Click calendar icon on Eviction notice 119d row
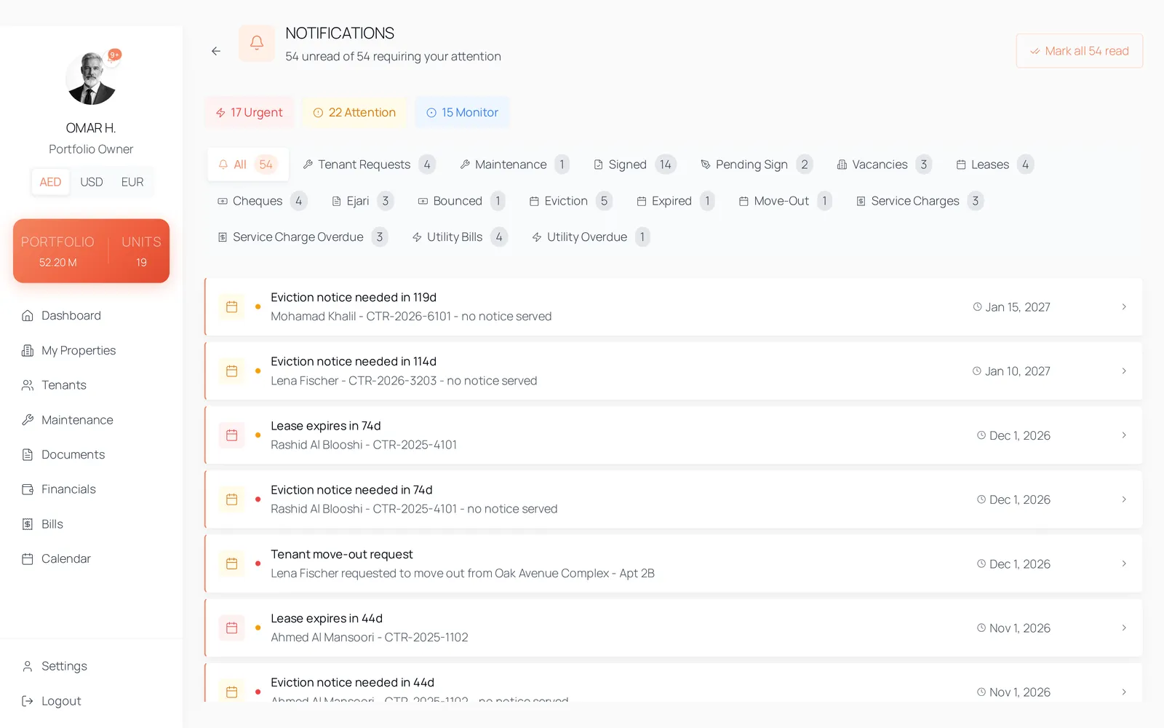Image resolution: width=1164 pixels, height=728 pixels. point(232,306)
